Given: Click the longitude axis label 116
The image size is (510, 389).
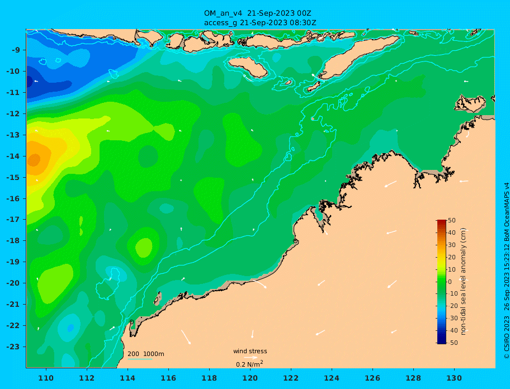Looking at the screenshot, I should 168,378.
